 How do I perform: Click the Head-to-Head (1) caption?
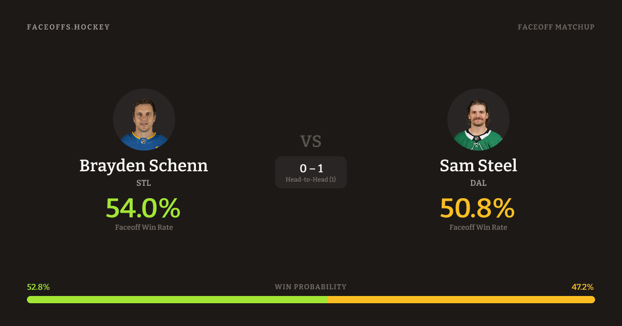pyautogui.click(x=311, y=180)
